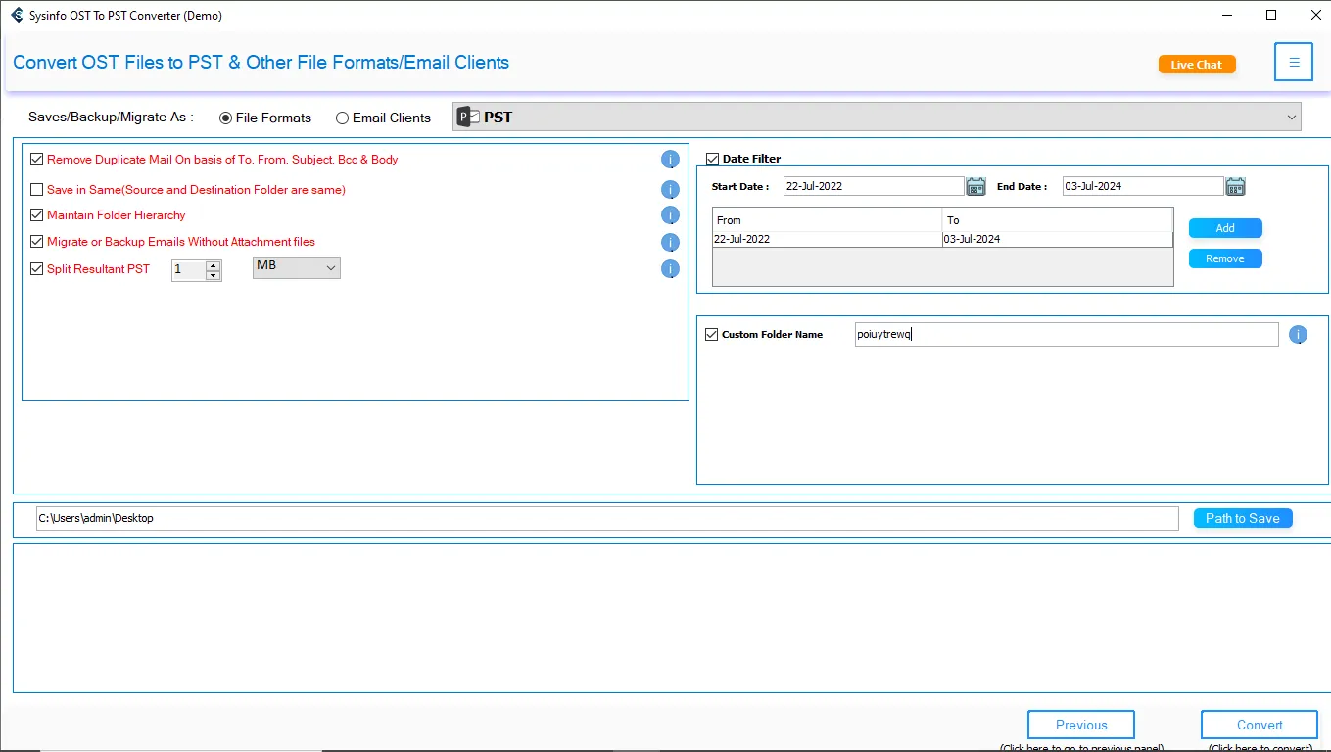
Task: Minimize the converter window
Action: (1227, 15)
